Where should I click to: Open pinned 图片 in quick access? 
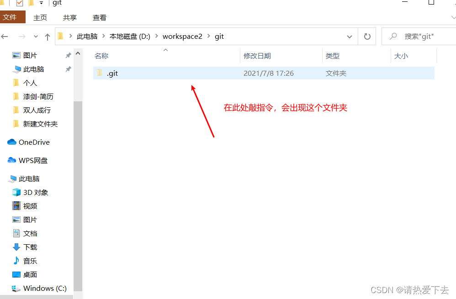click(30, 55)
